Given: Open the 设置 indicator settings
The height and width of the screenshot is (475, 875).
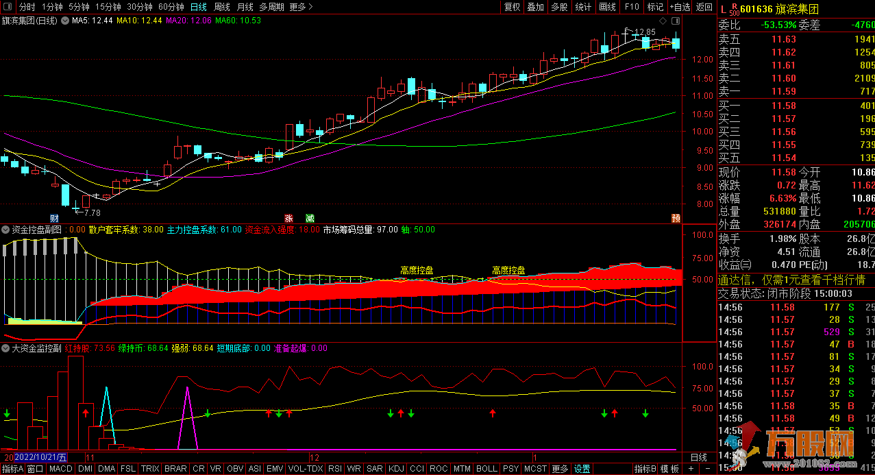Looking at the screenshot, I should (582, 469).
